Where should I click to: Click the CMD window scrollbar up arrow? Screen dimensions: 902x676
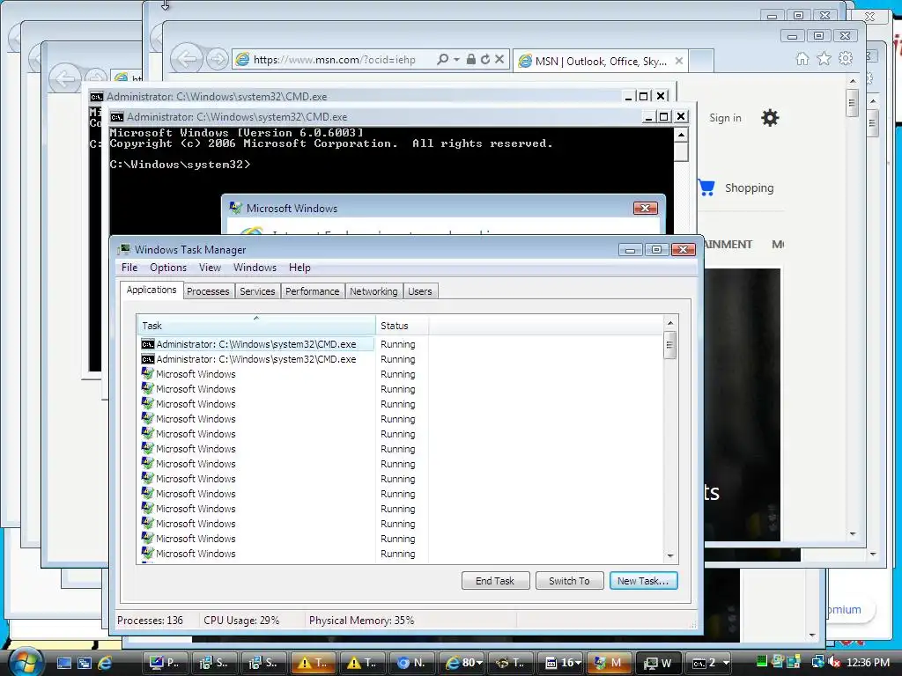pos(681,135)
